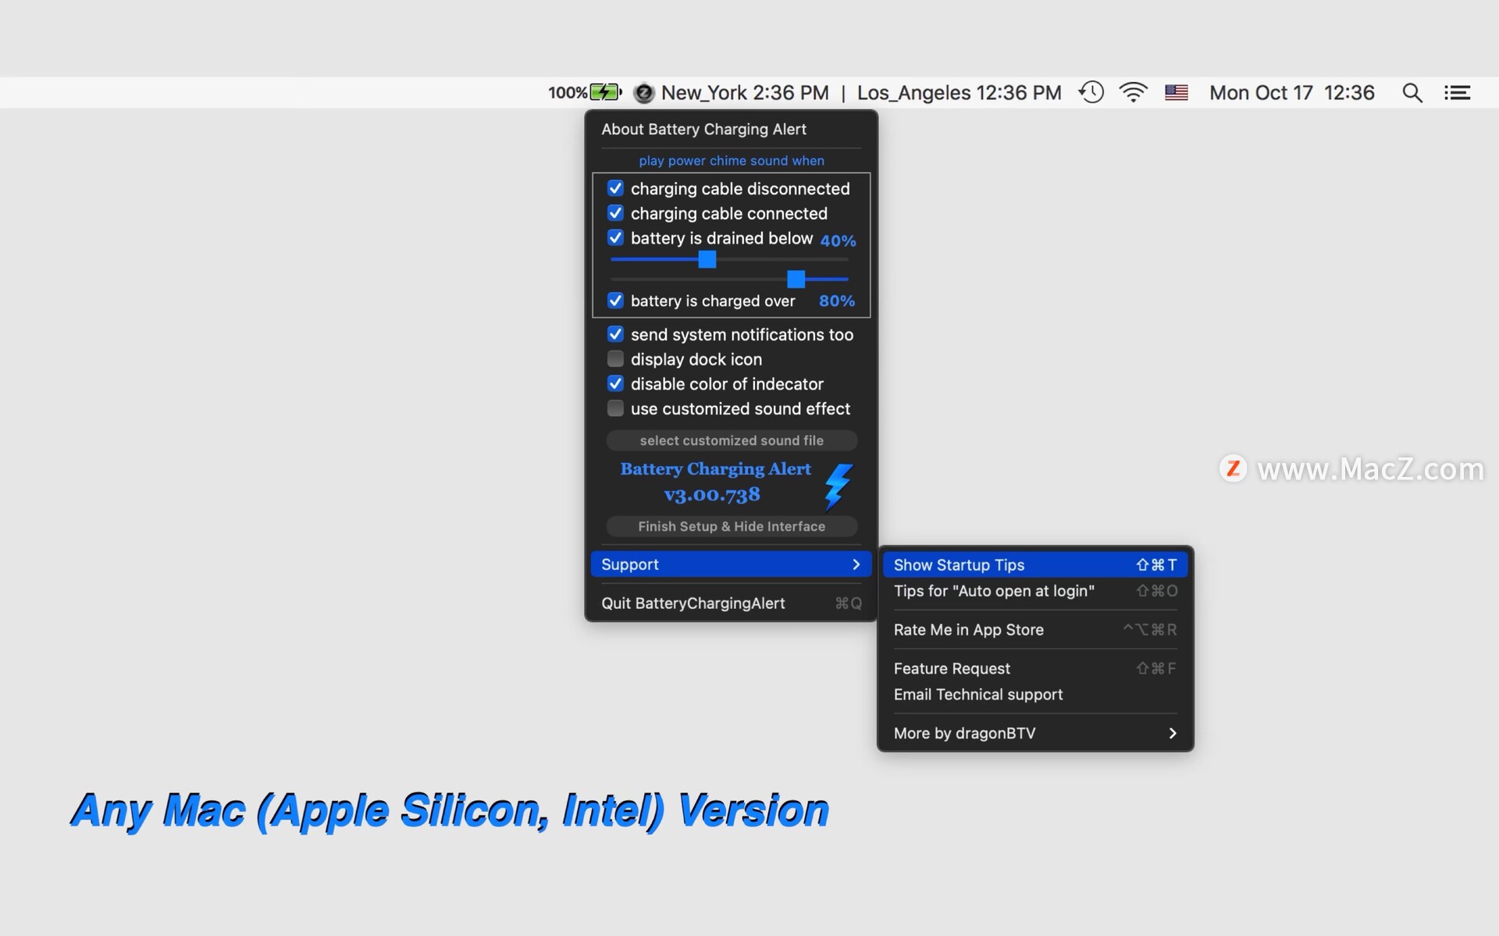Click select customized sound file button
Viewport: 1499px width, 936px height.
pos(732,440)
